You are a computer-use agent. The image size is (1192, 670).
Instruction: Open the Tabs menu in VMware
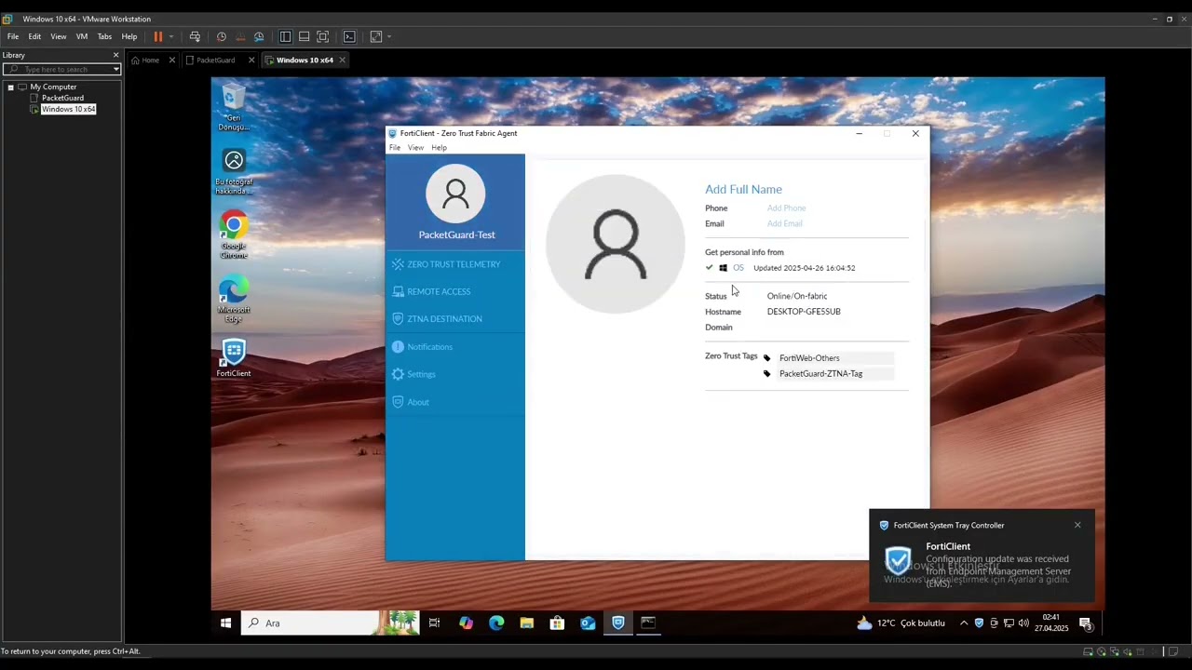(104, 36)
